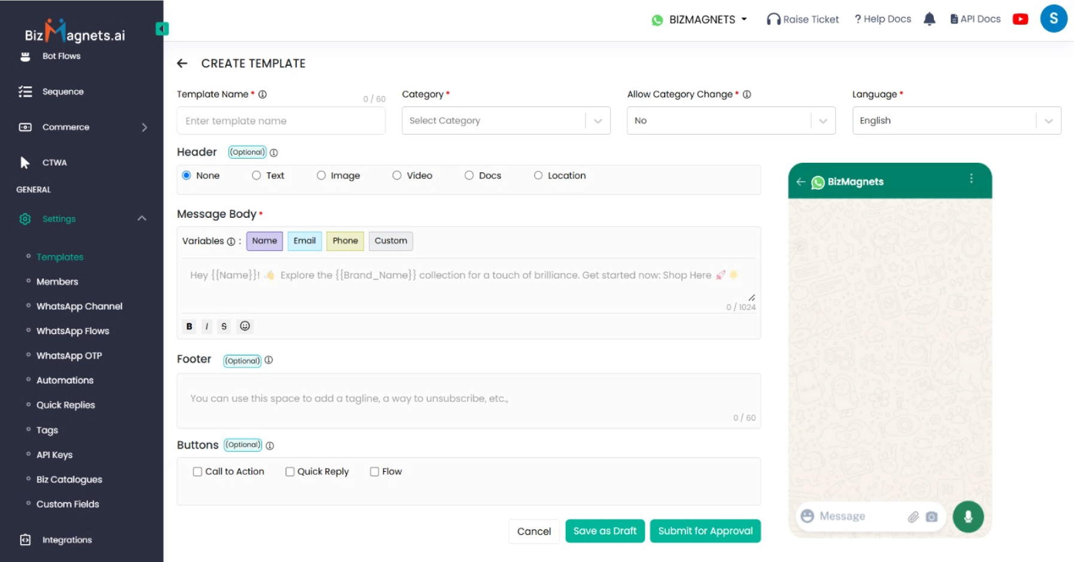Open the emoji picker in message toolbar
This screenshot has width=1074, height=562.
(245, 326)
